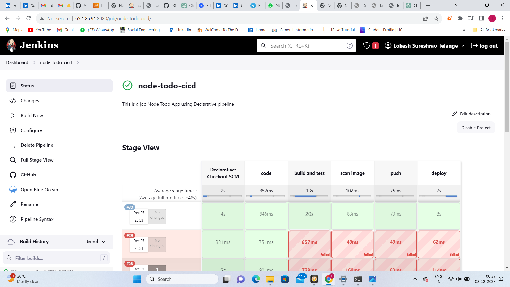Click Disable Project button
510x287 pixels.
[476, 128]
